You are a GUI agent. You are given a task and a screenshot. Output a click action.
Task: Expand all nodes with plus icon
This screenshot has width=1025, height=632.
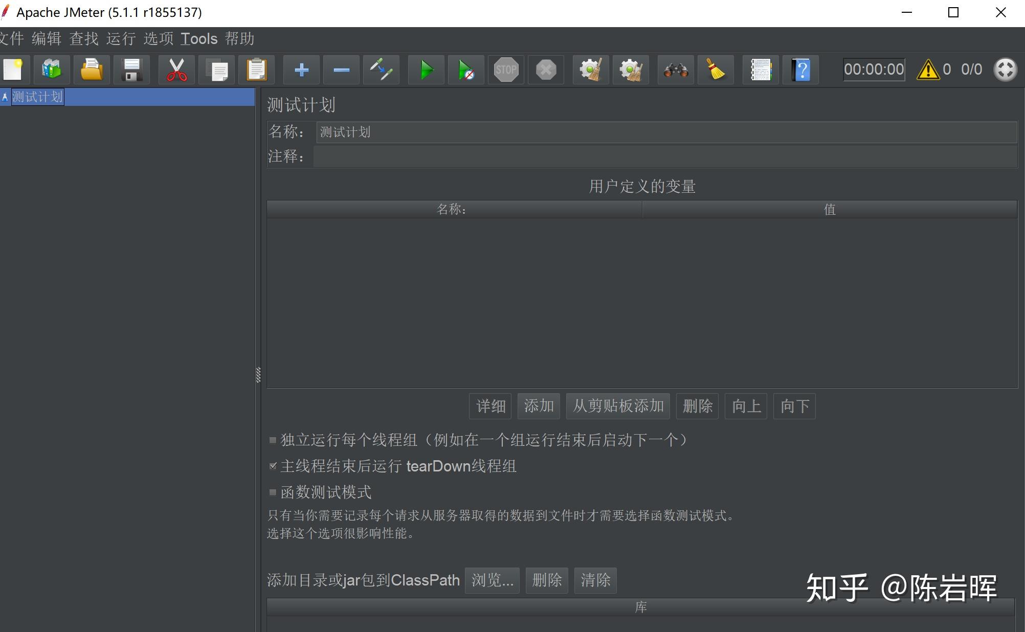coord(301,70)
